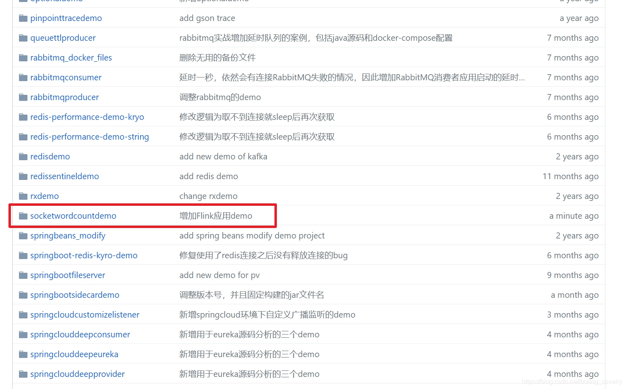Image resolution: width=626 pixels, height=389 pixels.
Task: Open rabbitmq_docker_files directory
Action: click(71, 58)
